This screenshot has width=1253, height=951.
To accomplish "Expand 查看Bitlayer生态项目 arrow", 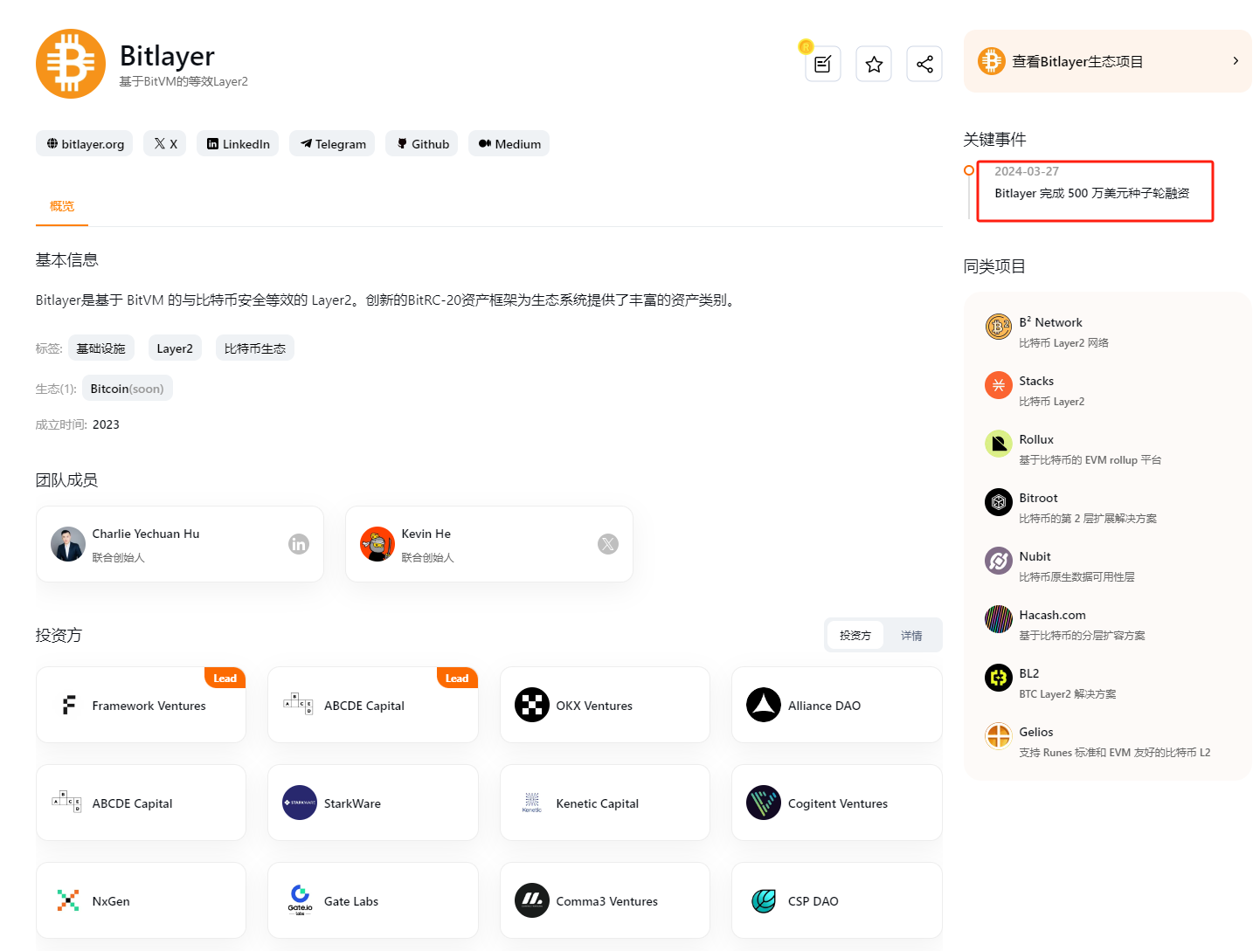I will pos(1236,61).
